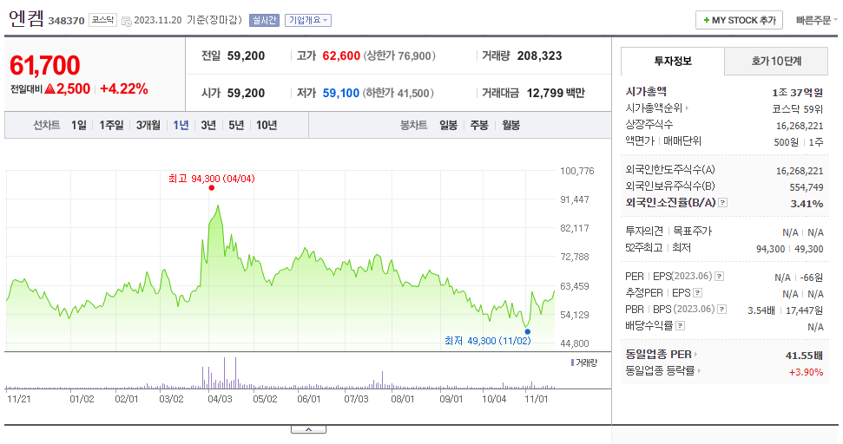The width and height of the screenshot is (843, 444).
Task: Open help icon next to EPS(2023.06)
Action: click(x=720, y=276)
